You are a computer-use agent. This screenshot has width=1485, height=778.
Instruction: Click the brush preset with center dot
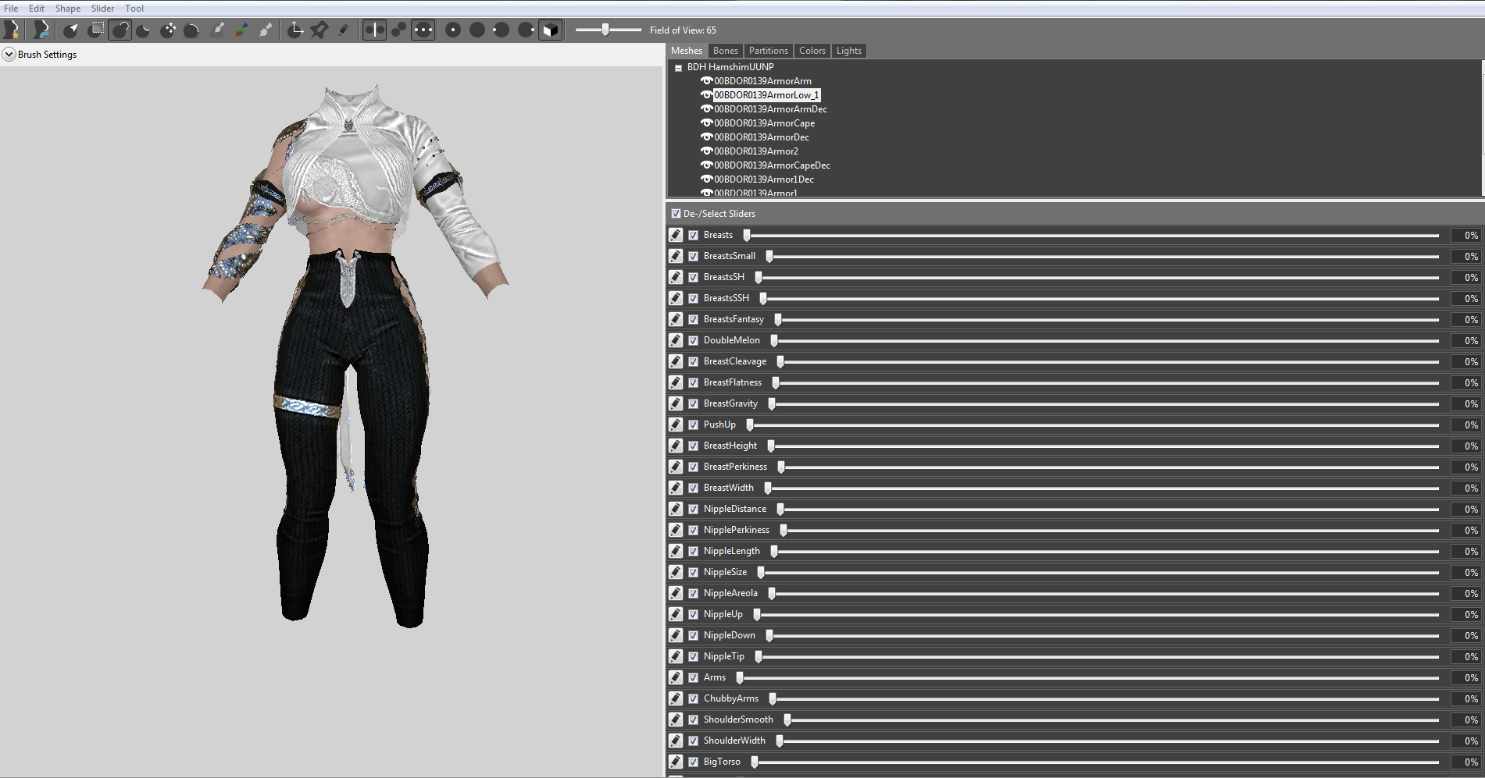point(453,30)
